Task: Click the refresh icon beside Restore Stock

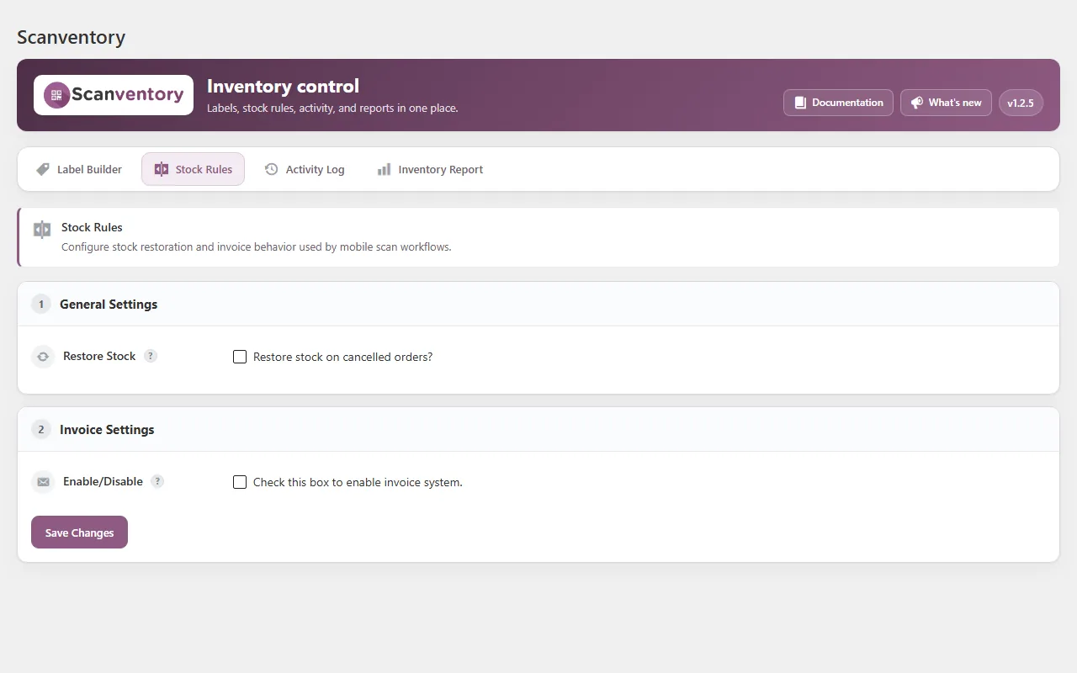Action: pyautogui.click(x=43, y=357)
